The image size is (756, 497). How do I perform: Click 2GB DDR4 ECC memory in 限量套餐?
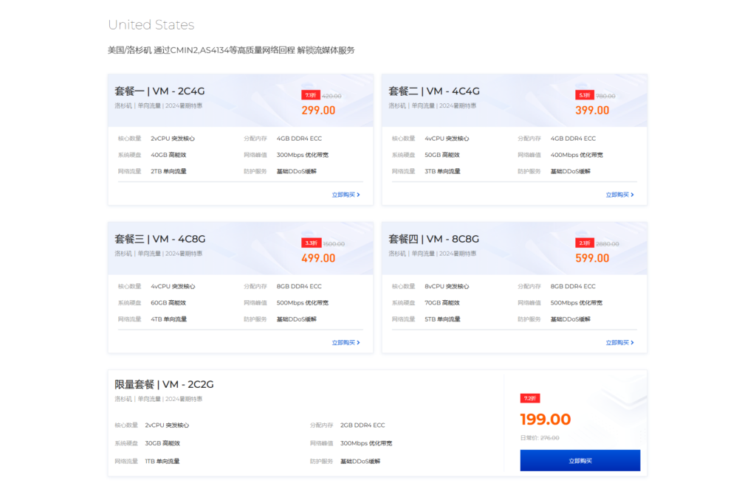pos(362,425)
